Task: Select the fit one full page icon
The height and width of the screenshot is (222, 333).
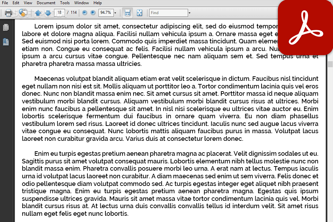Action: 139,13
